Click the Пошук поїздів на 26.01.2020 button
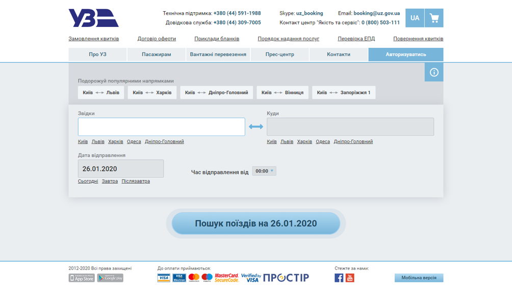Image resolution: width=512 pixels, height=287 pixels. [256, 223]
